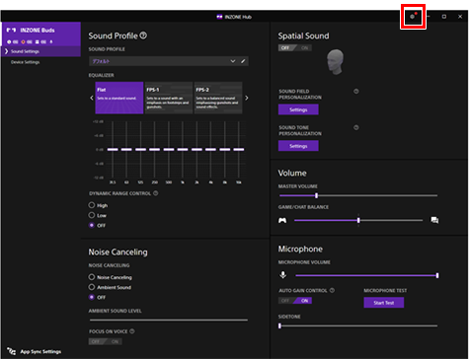469x359 pixels.
Task: Choose the Flat equalizer preset
Action: pos(119,98)
